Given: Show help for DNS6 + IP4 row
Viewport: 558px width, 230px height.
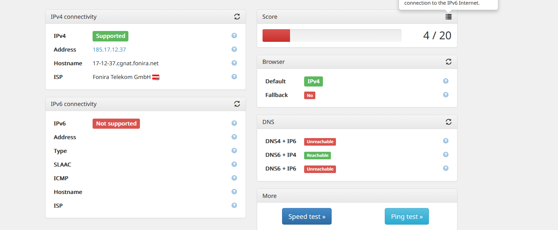Looking at the screenshot, I should (446, 155).
